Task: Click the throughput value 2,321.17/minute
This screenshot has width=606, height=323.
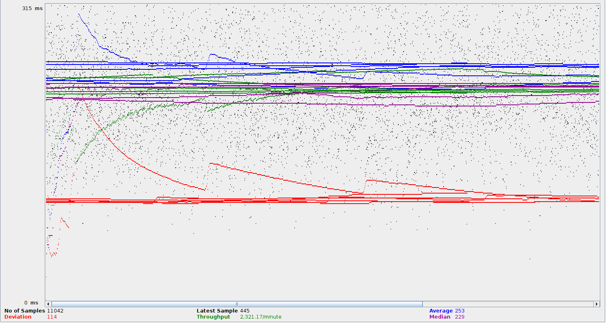Action: pyautogui.click(x=261, y=317)
